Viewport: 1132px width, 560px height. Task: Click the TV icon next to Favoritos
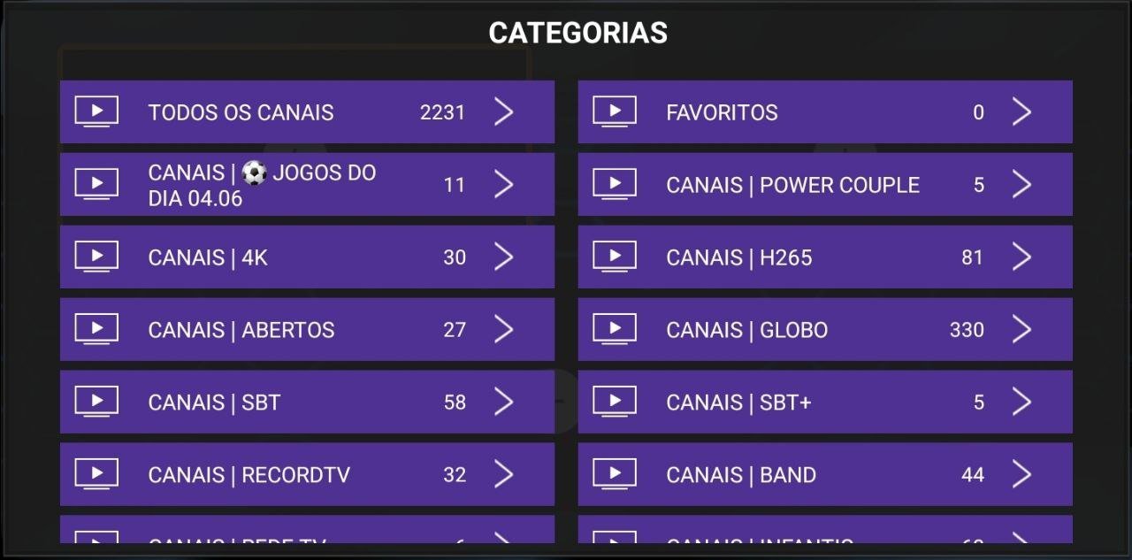pos(614,112)
